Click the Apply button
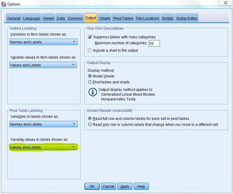The image size is (233, 194). click(125, 187)
